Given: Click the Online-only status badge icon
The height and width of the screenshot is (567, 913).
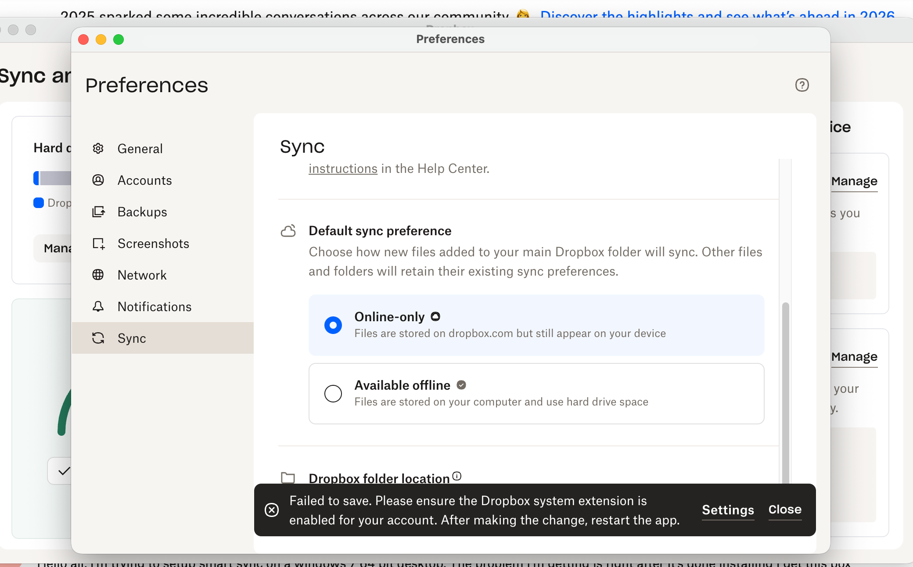Looking at the screenshot, I should [435, 316].
